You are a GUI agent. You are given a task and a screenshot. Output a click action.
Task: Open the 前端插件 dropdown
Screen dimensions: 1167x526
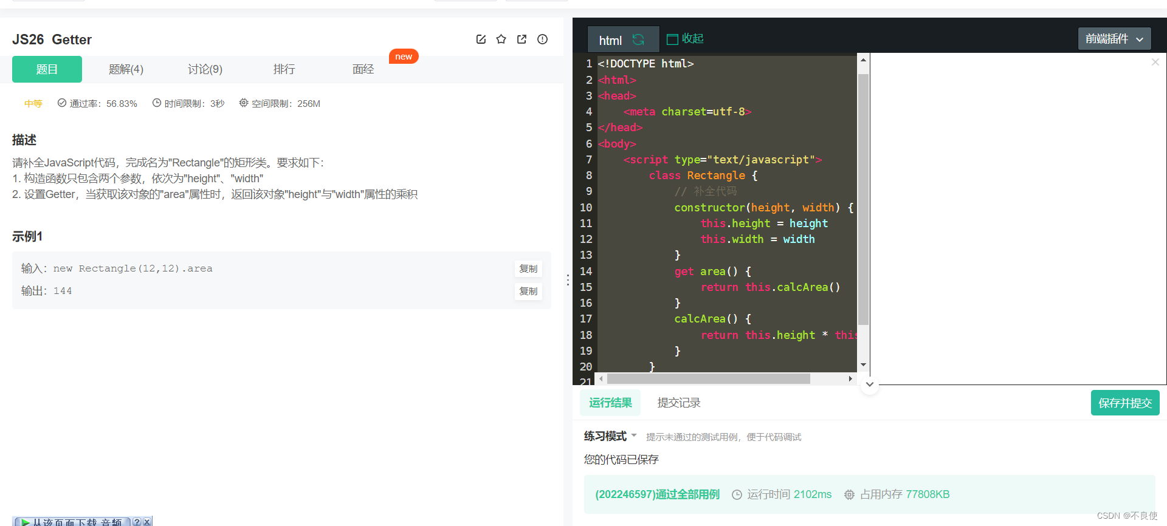click(x=1114, y=39)
